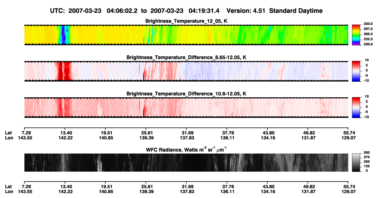Click the WFC Radiance panel title

pos(186,149)
